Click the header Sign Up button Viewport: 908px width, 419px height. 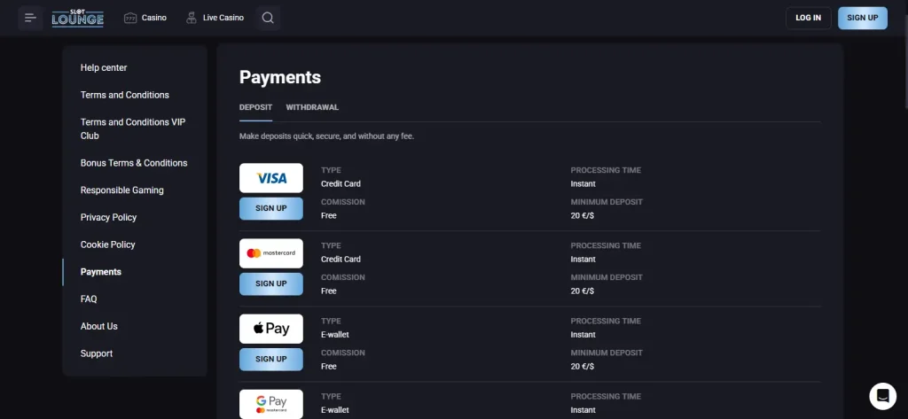(862, 18)
